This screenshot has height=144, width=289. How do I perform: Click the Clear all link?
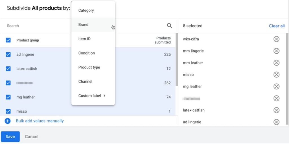pos(277,26)
